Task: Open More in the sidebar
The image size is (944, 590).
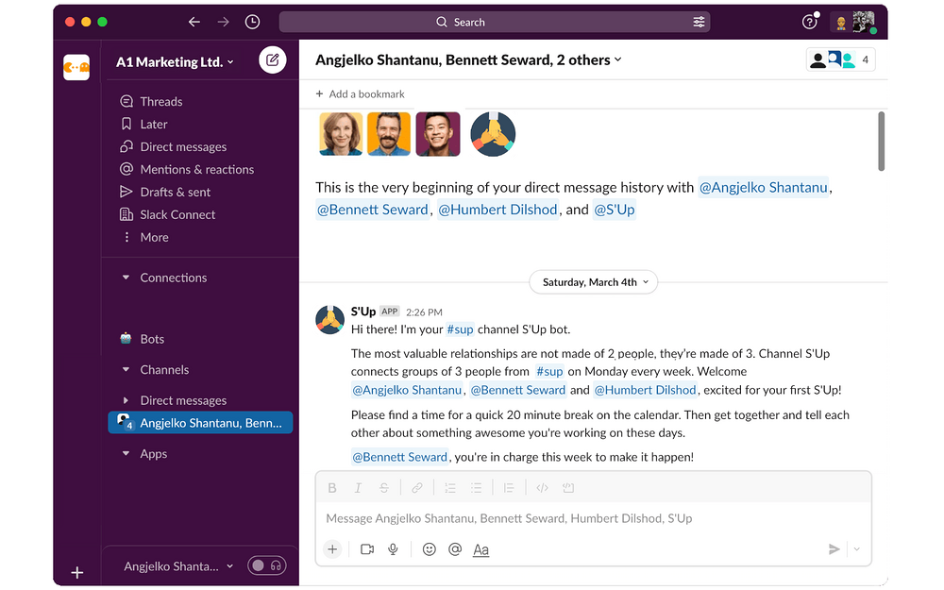Action: pyautogui.click(x=154, y=238)
